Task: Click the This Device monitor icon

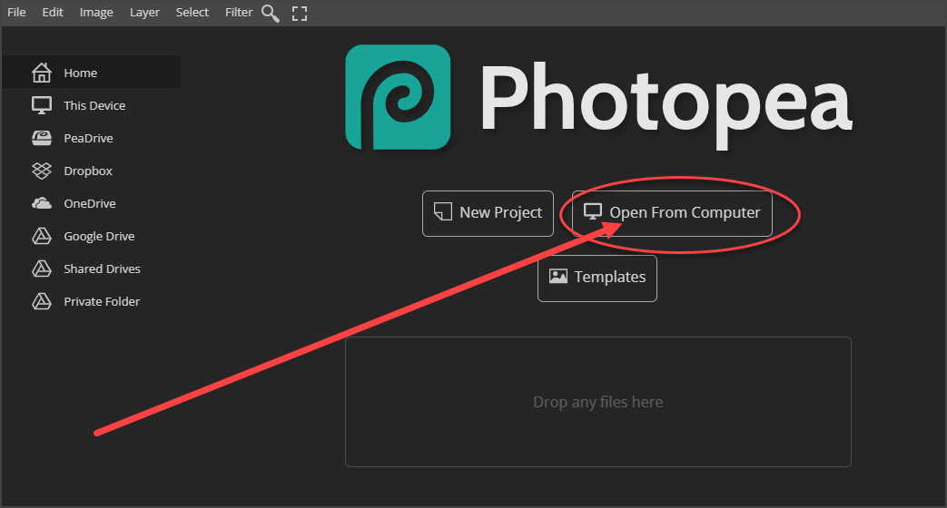Action: (42, 105)
